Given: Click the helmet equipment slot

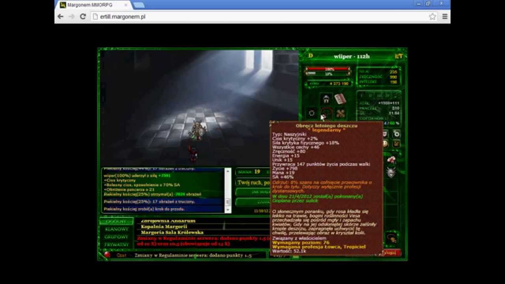Looking at the screenshot, I should pos(326,99).
